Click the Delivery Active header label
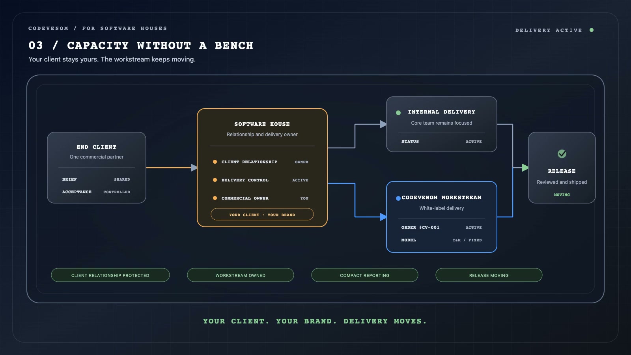 pos(549,30)
